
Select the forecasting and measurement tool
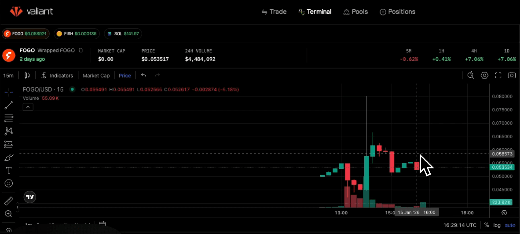(x=9, y=144)
